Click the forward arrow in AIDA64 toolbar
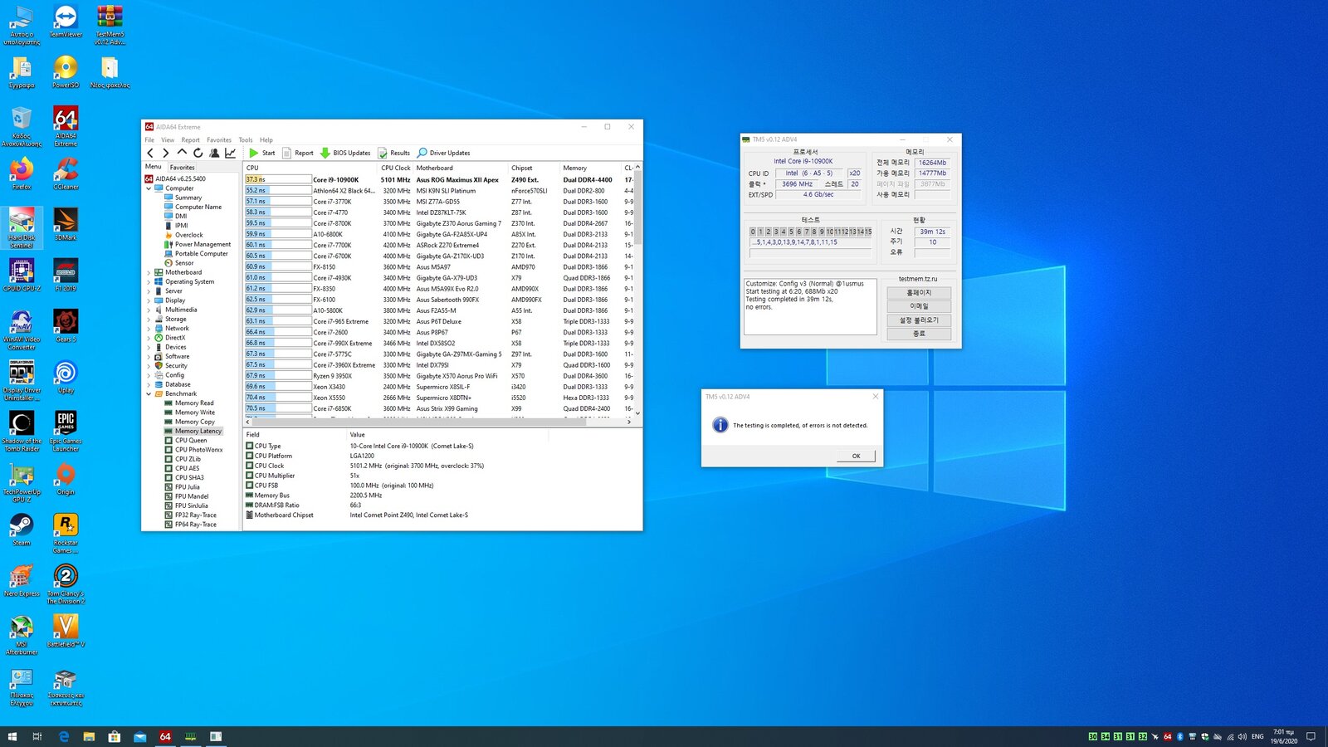This screenshot has height=747, width=1328. point(166,153)
